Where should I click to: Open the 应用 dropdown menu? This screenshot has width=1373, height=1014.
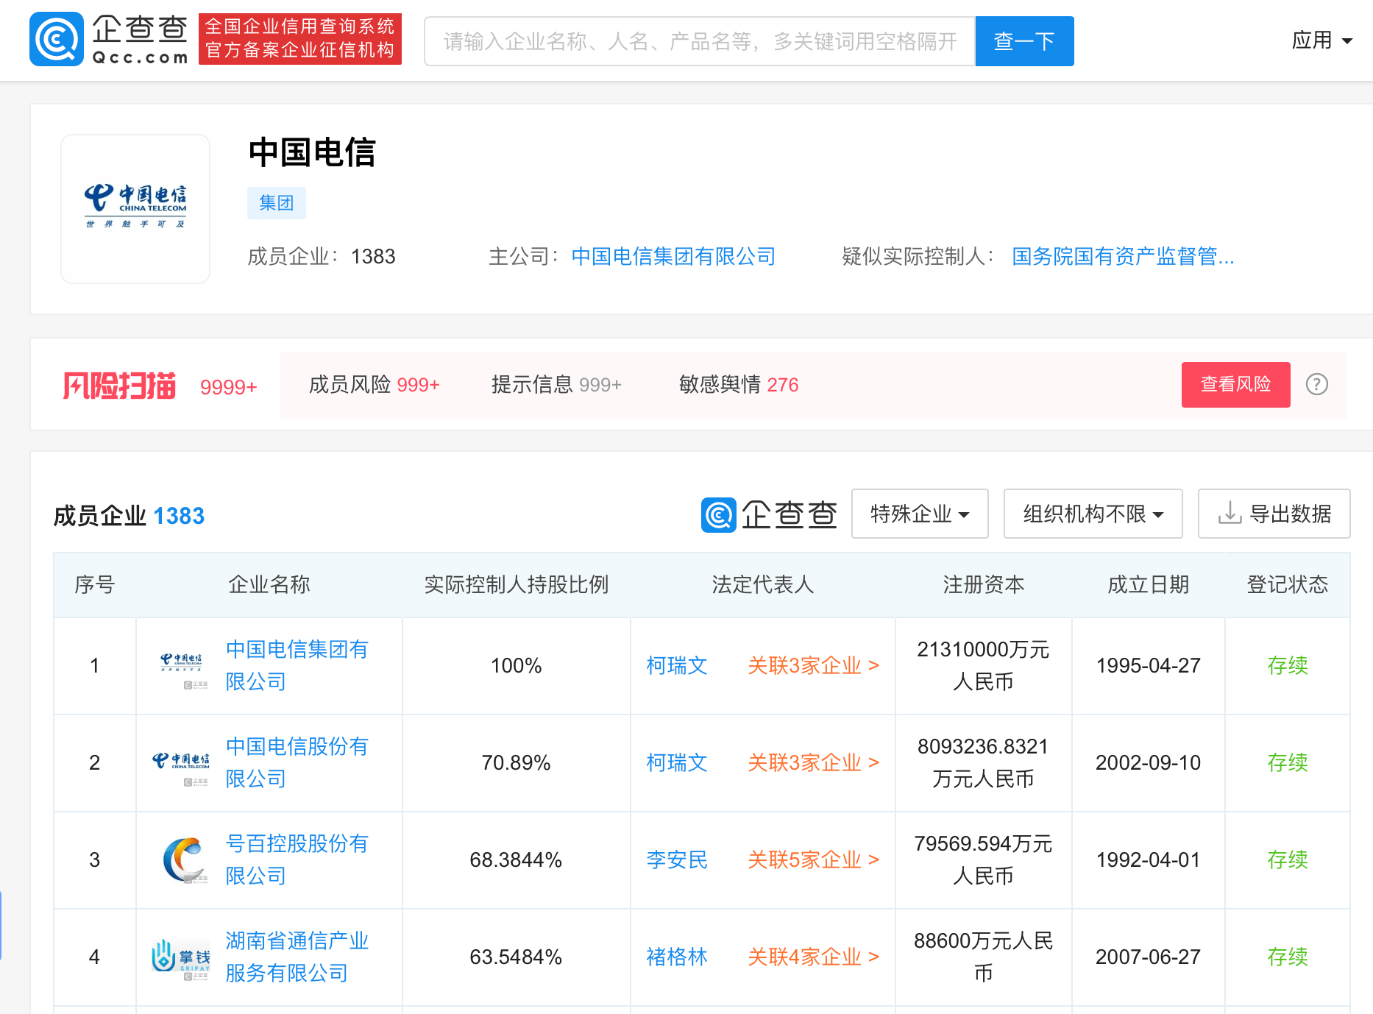pyautogui.click(x=1321, y=40)
